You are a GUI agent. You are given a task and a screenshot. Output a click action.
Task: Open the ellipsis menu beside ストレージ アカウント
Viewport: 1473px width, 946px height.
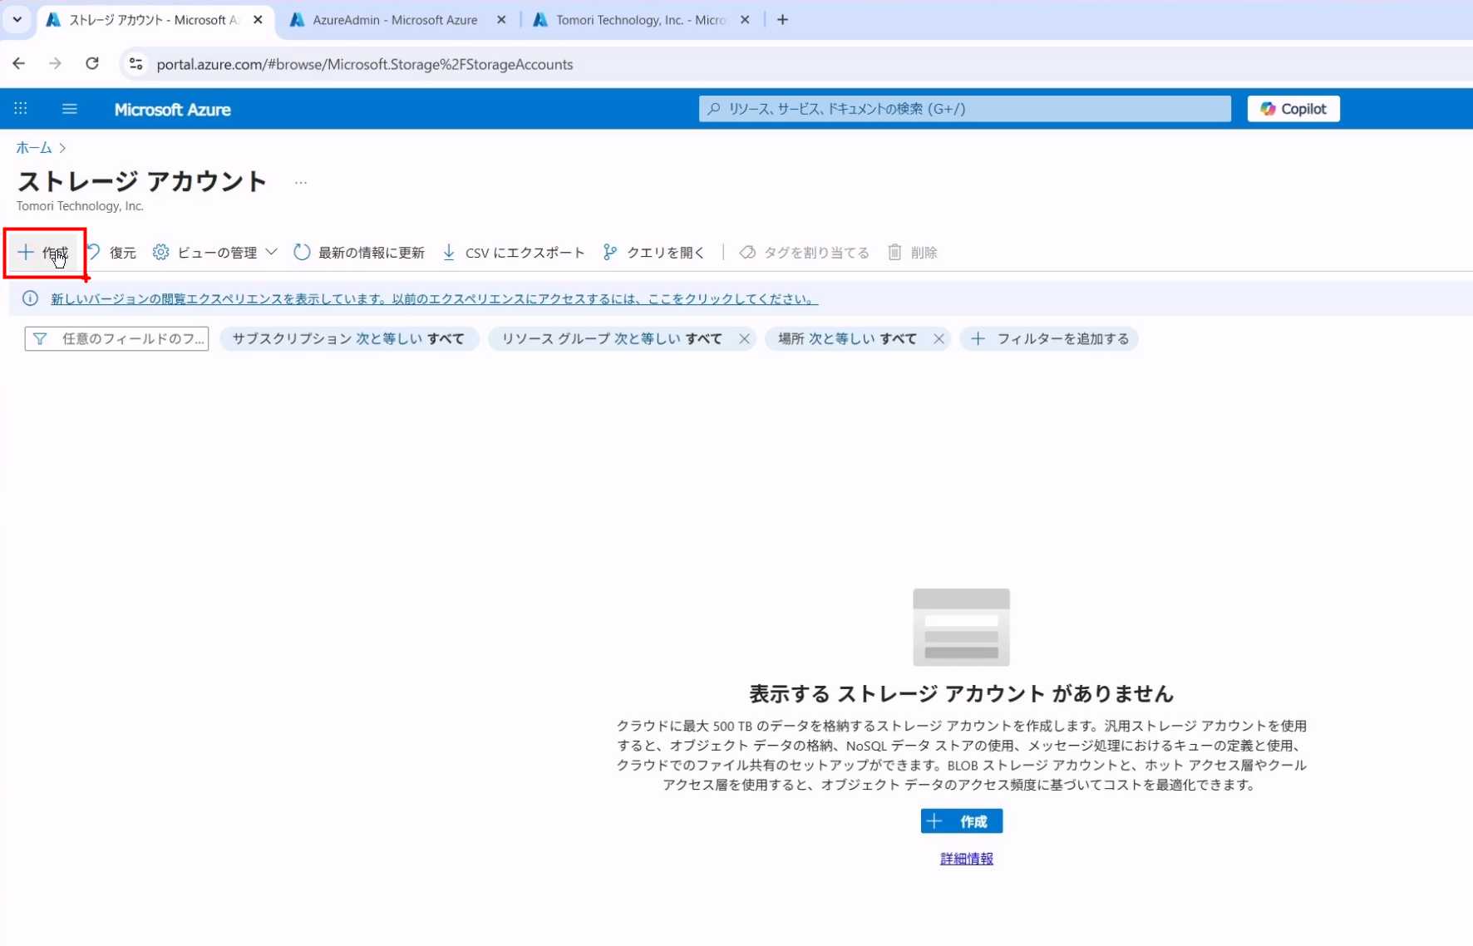coord(301,182)
